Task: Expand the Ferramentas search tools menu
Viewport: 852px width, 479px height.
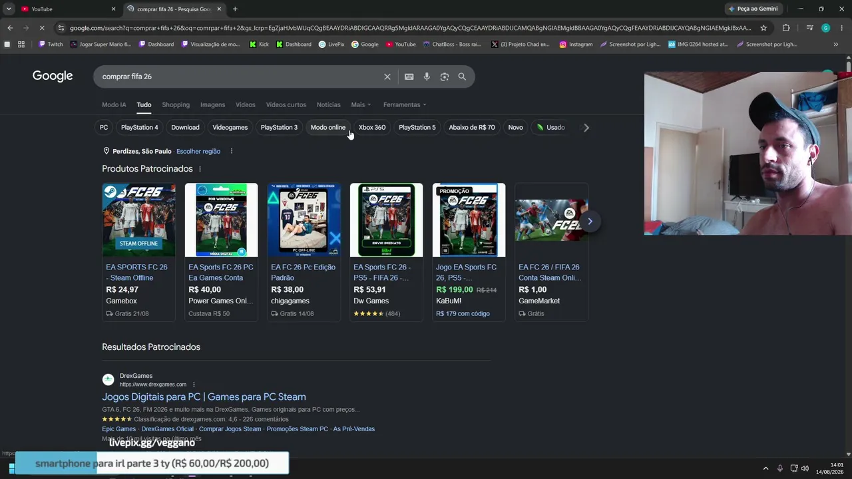Action: (405, 104)
